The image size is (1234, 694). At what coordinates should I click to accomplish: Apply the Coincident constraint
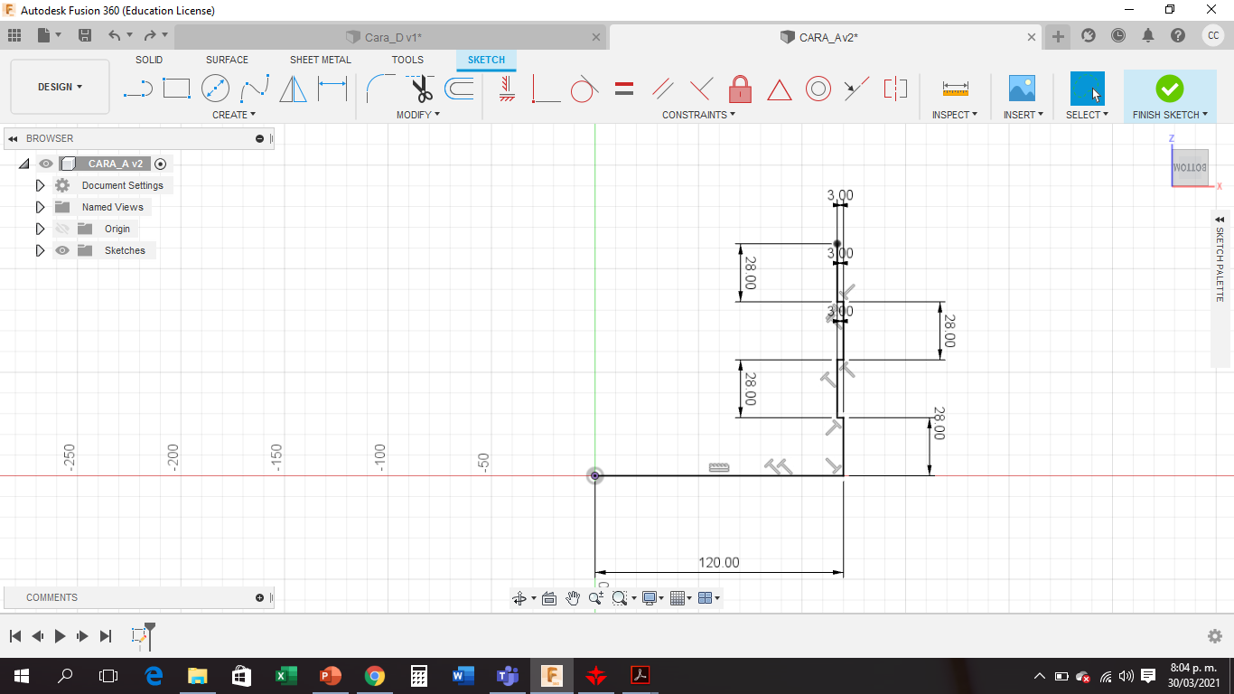(546, 89)
